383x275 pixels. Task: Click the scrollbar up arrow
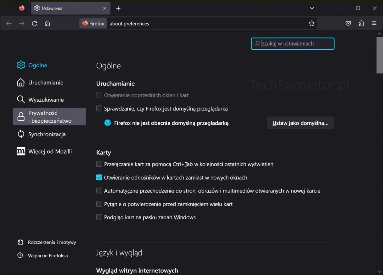pos(379,33)
